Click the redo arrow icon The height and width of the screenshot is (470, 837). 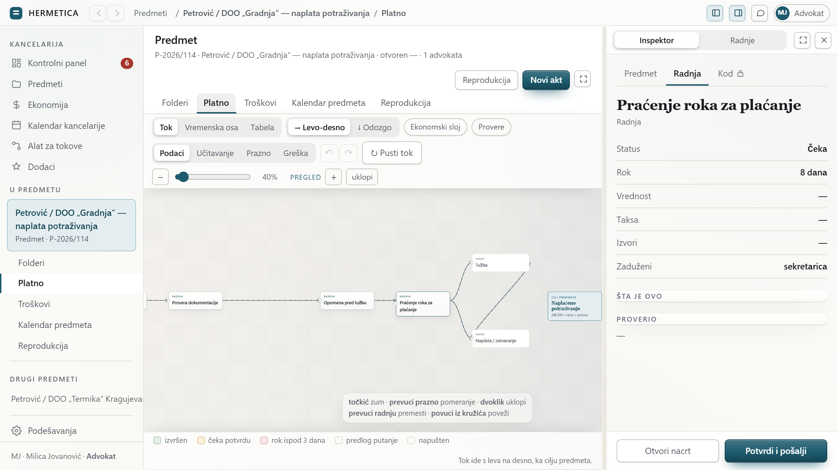point(348,153)
